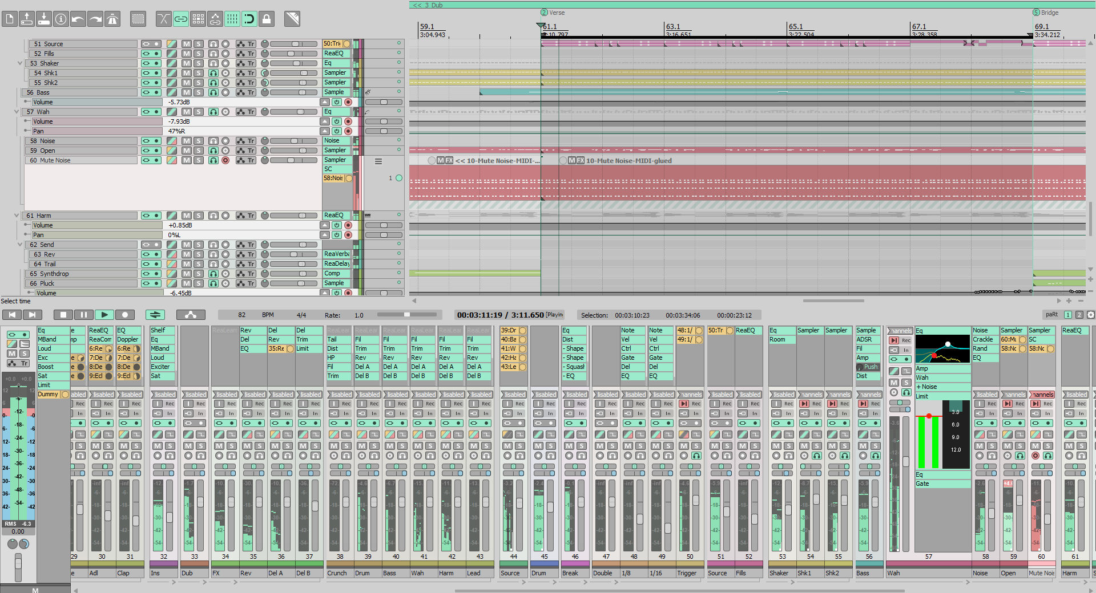Collapse the 61 Harm folder
This screenshot has height=593, width=1096.
(17, 216)
